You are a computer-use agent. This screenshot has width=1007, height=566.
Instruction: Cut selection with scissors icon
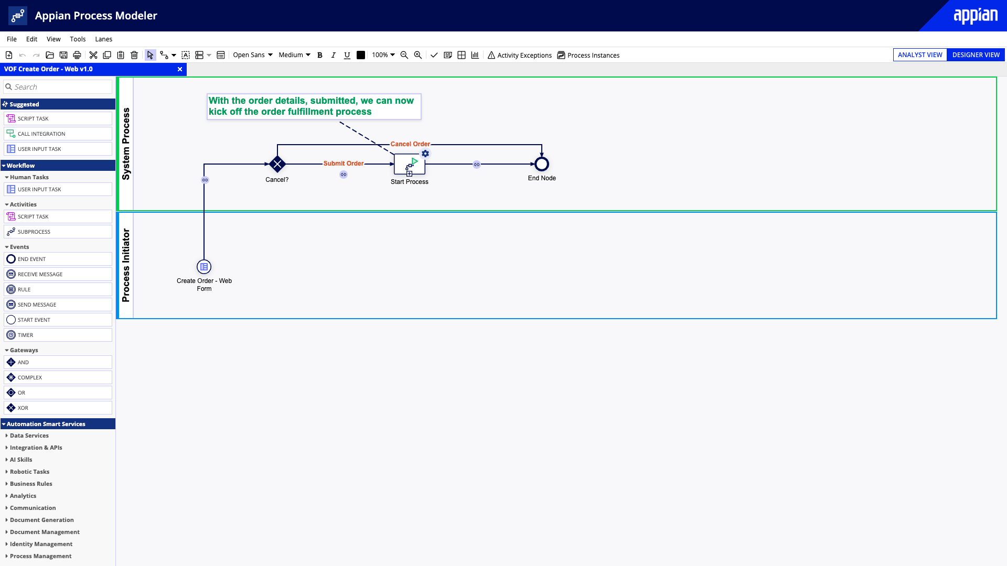coord(93,55)
